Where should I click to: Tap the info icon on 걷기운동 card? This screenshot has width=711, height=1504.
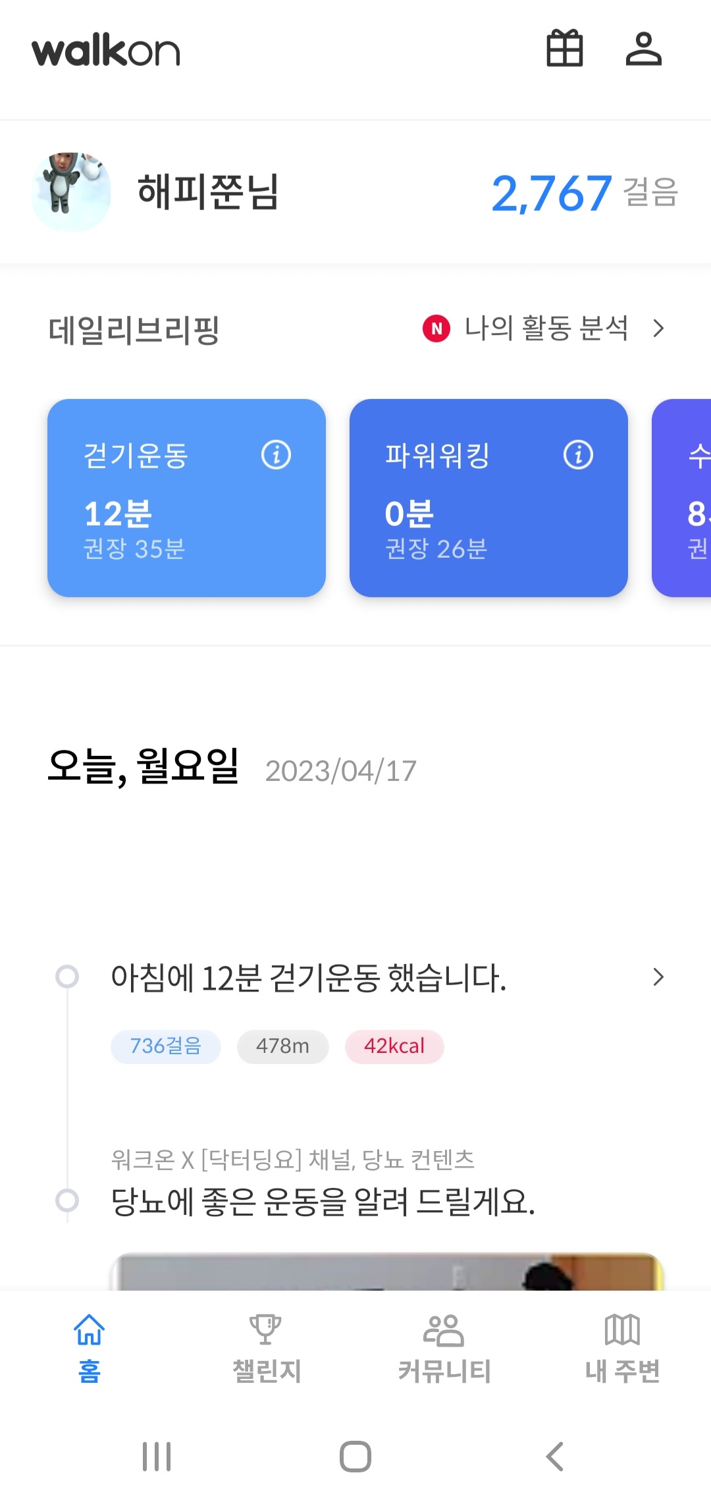point(276,454)
